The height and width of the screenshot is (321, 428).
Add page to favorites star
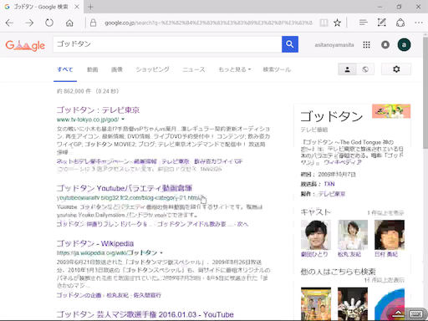(338, 23)
